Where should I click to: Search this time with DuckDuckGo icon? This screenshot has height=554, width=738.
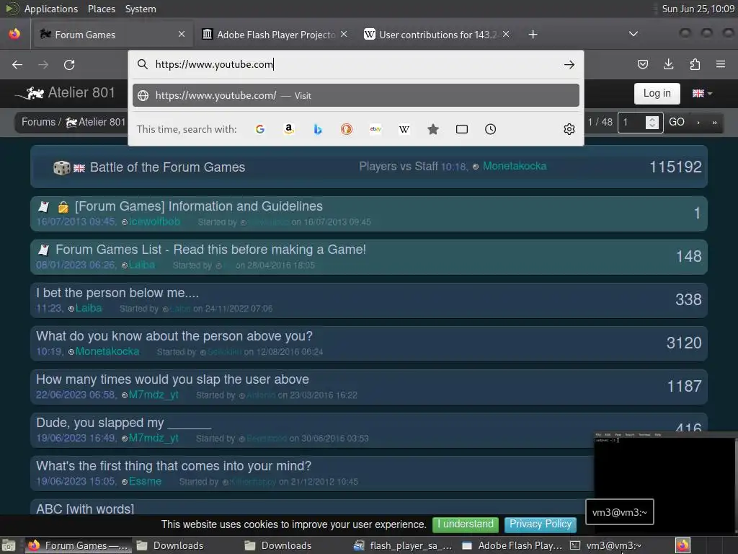pos(347,129)
